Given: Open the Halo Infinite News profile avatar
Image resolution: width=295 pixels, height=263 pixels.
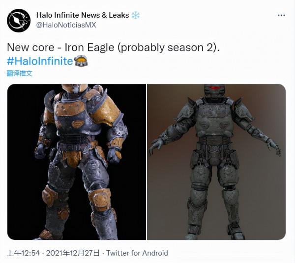Looking at the screenshot, I should click(19, 21).
